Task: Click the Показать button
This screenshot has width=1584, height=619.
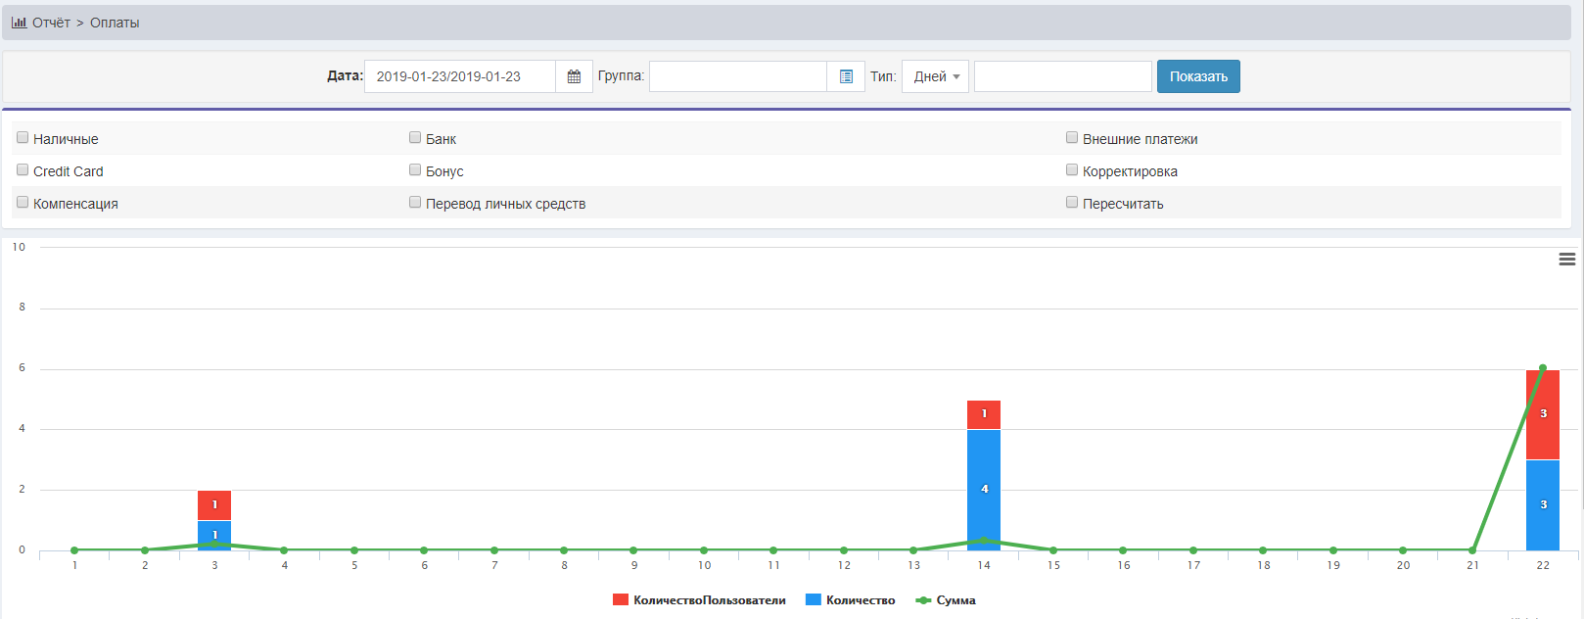Action: point(1198,76)
